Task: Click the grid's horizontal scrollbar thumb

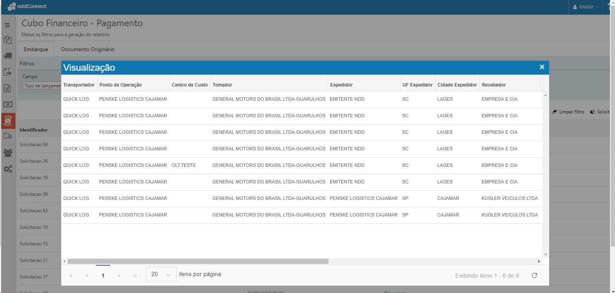Action: click(x=198, y=261)
